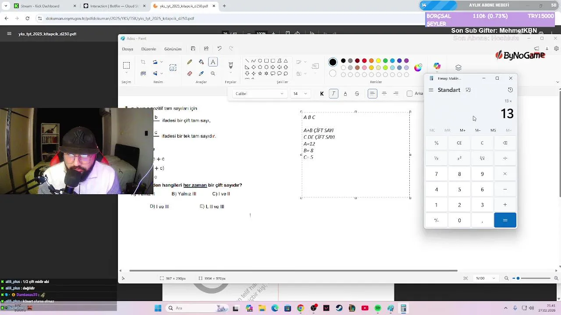Click the calculator backspace key
This screenshot has height=315, width=561.
click(505, 143)
